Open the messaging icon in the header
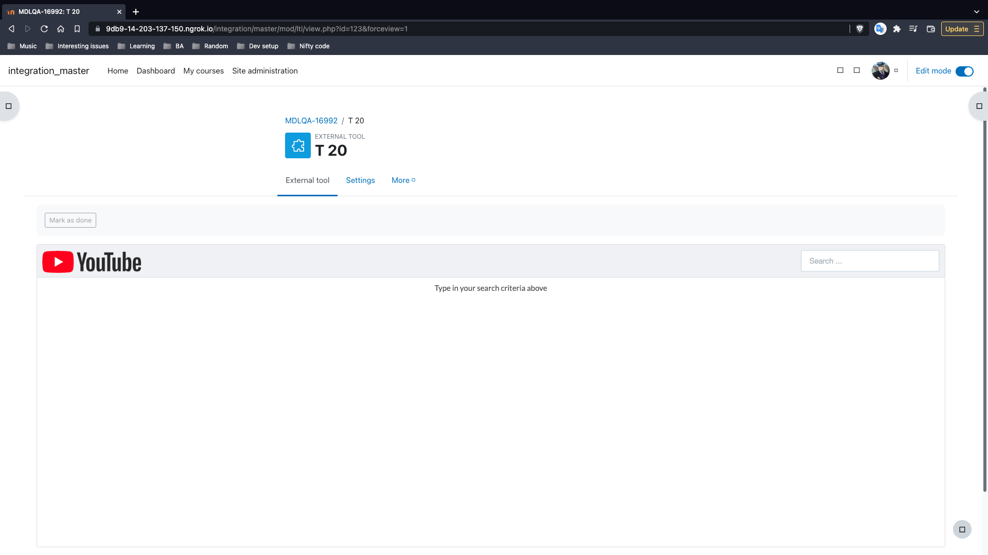 [x=857, y=70]
